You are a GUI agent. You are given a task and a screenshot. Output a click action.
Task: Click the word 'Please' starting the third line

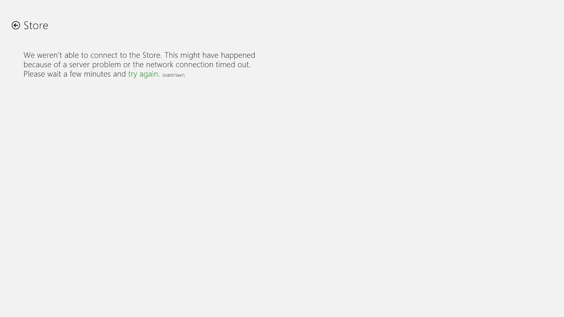(x=34, y=74)
